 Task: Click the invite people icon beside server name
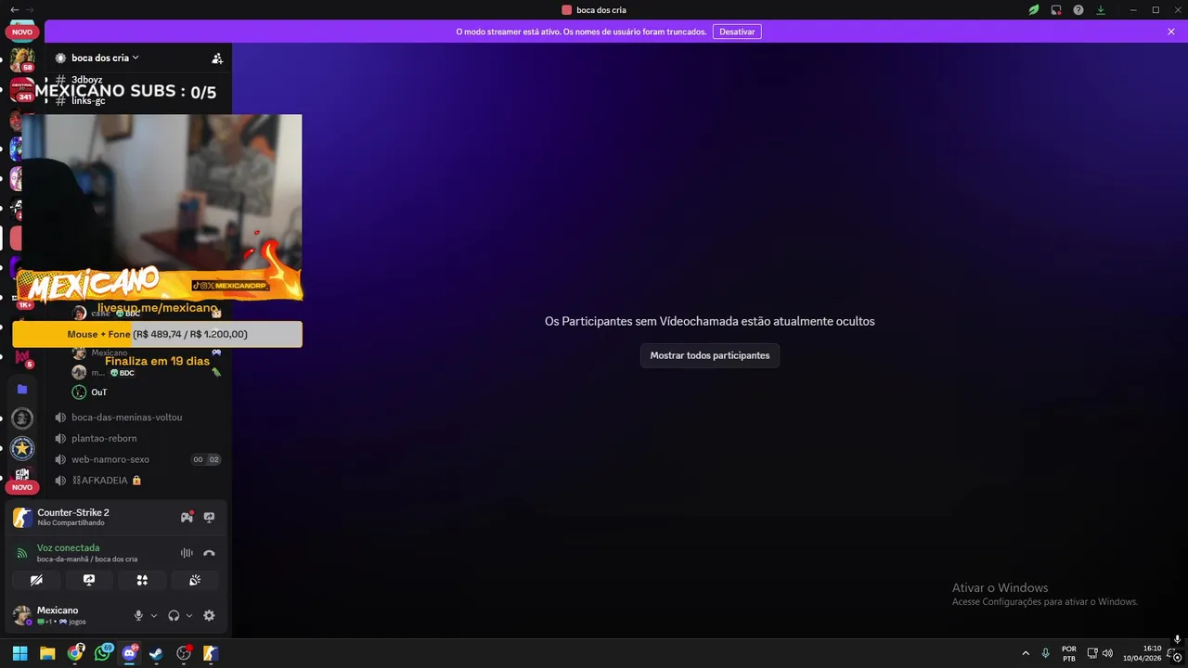point(217,58)
